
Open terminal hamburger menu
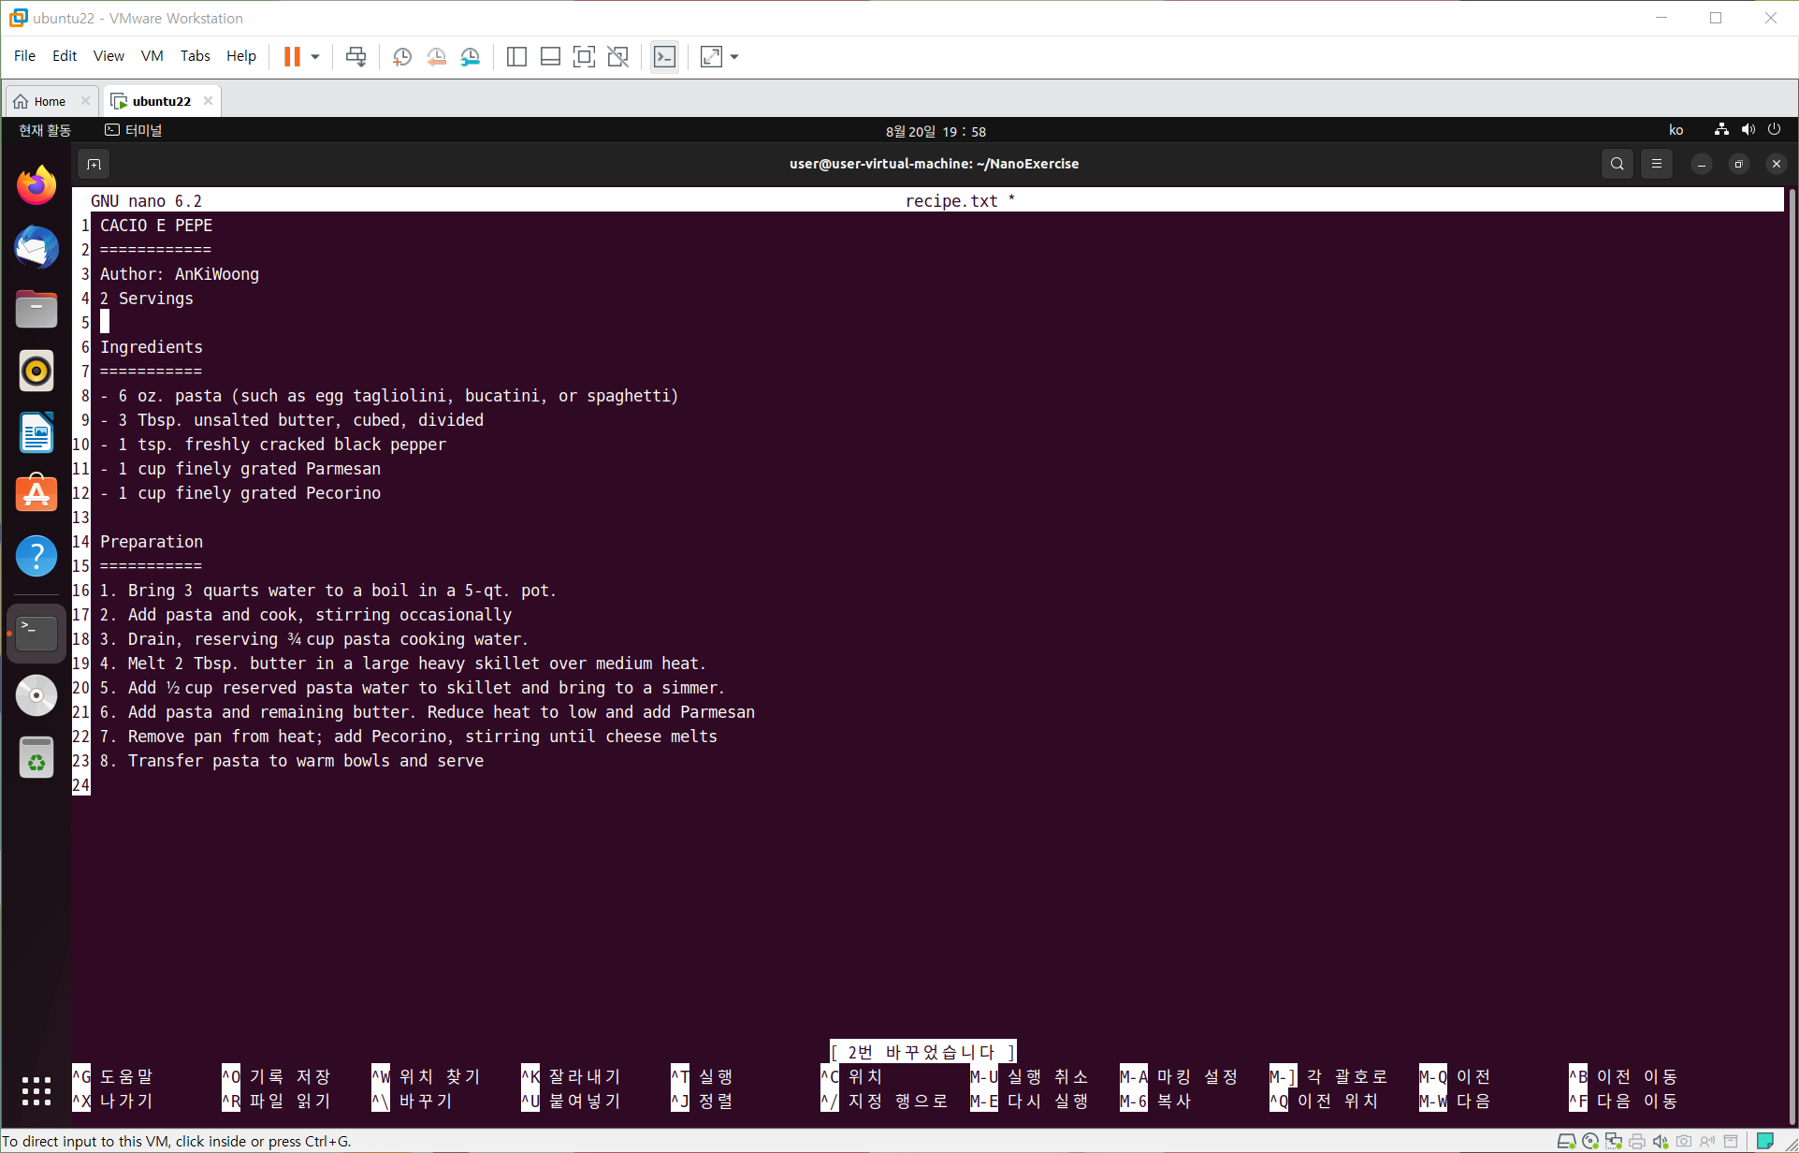tap(1656, 164)
